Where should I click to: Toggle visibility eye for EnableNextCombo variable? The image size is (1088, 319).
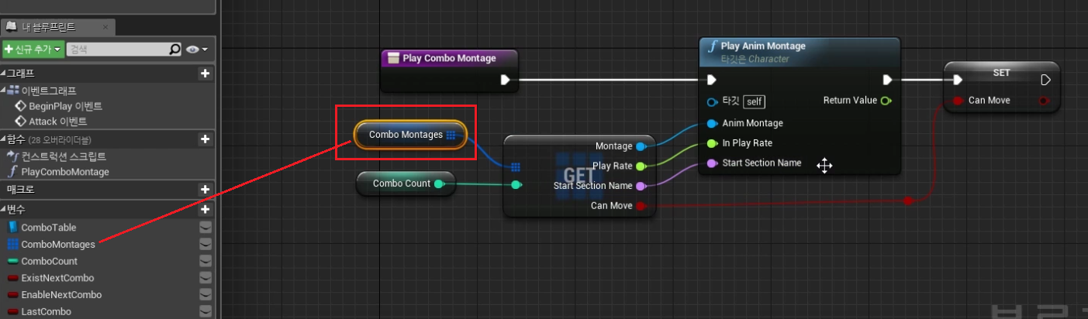pyautogui.click(x=206, y=295)
